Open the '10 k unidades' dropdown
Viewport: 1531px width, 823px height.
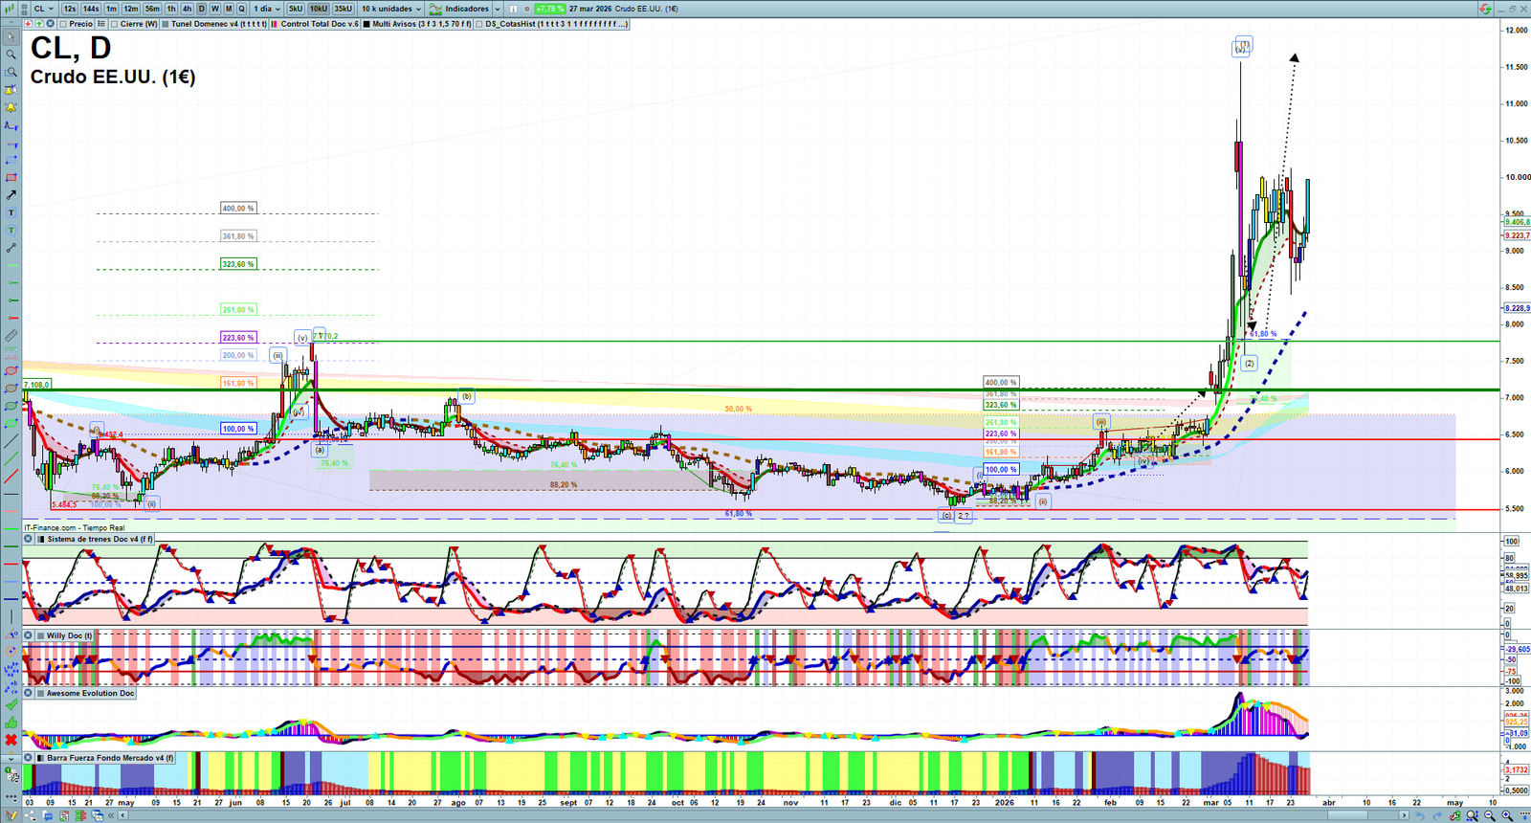pyautogui.click(x=390, y=9)
